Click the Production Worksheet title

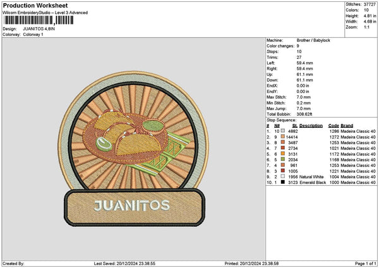35,6
